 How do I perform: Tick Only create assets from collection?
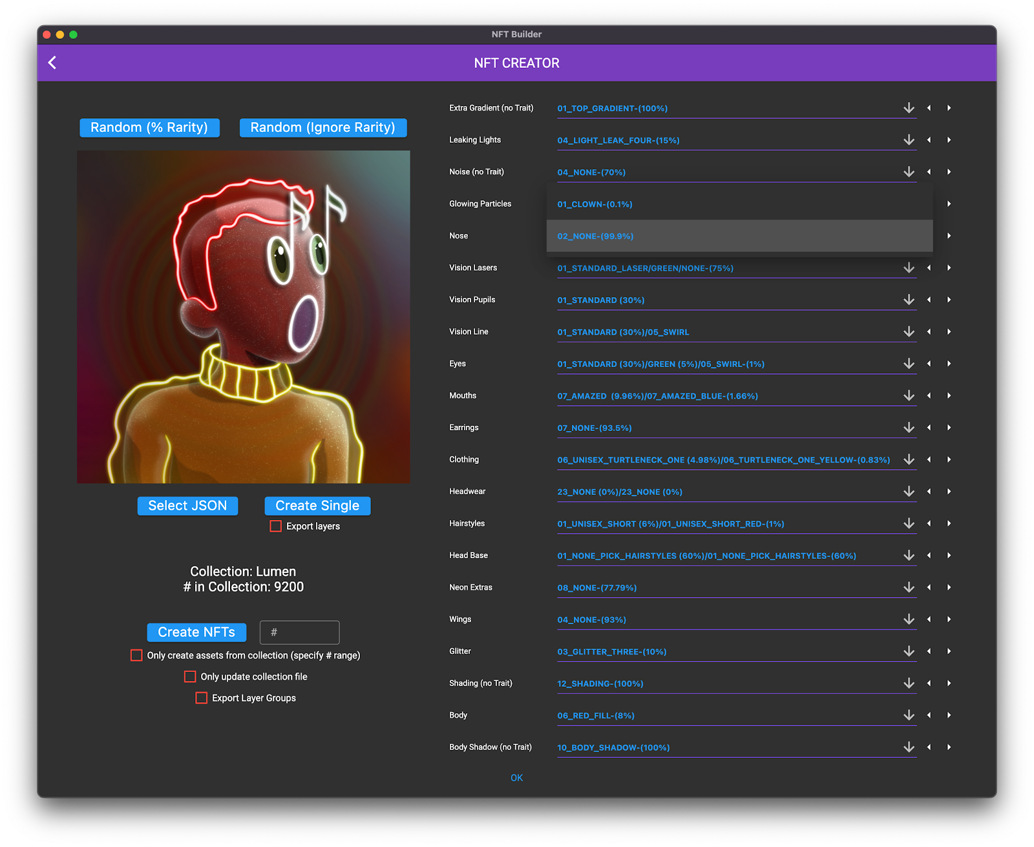point(136,656)
